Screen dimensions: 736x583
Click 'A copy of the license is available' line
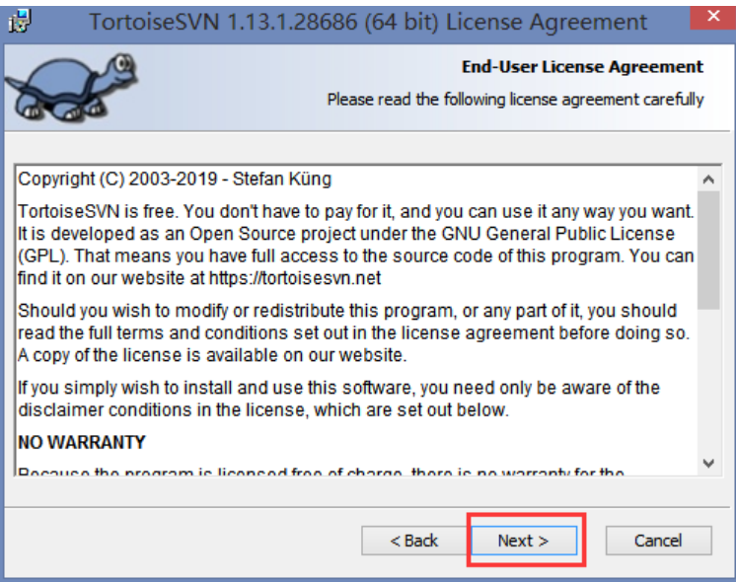(x=212, y=355)
